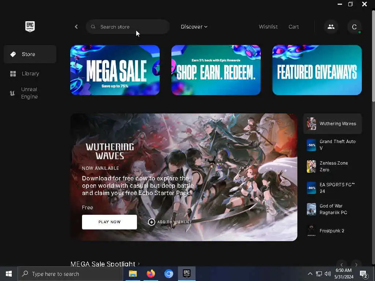Select EA SPORTS FC 24 -80% thumbnail
375x281 pixels.
pyautogui.click(x=311, y=188)
